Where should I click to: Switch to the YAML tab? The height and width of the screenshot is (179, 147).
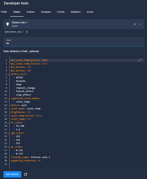(x=4, y=12)
